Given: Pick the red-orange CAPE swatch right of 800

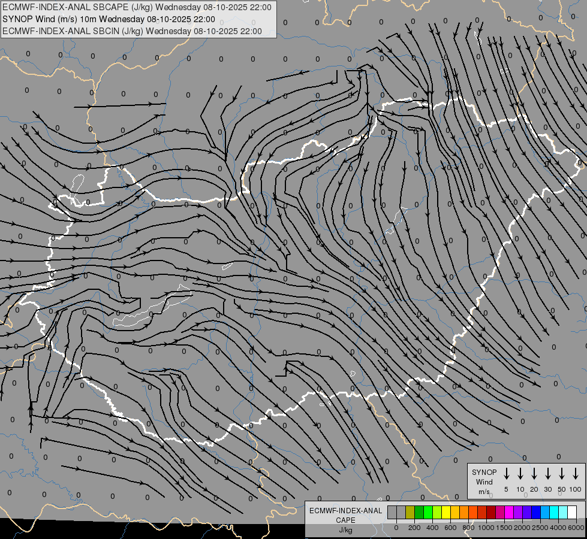Looking at the screenshot, I should click(x=473, y=512).
